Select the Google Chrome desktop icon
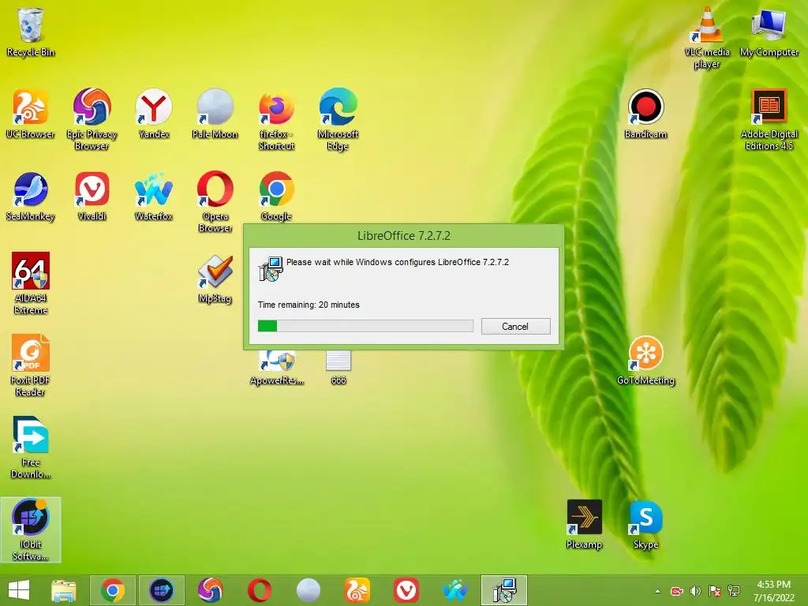Screen dimensions: 808x606 point(276,196)
